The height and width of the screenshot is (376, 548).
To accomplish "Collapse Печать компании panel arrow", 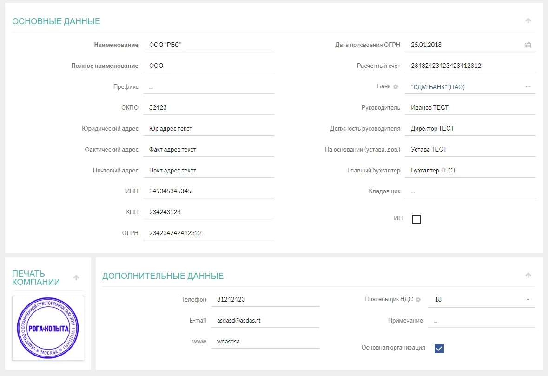I will click(x=76, y=278).
